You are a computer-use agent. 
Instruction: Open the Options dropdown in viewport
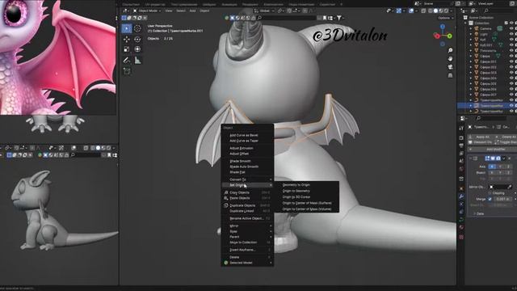445,18
